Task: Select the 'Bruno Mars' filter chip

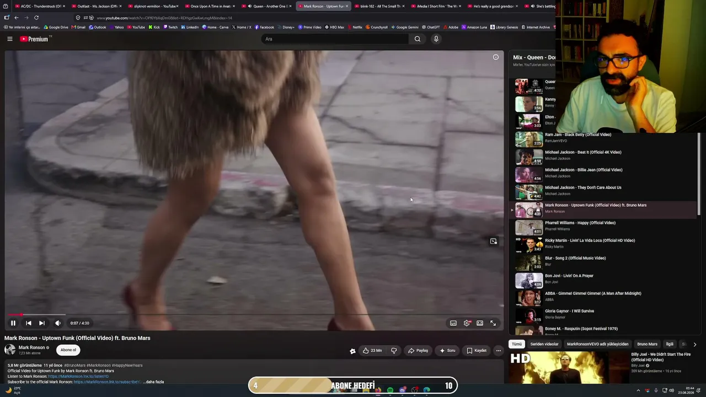Action: (x=647, y=344)
